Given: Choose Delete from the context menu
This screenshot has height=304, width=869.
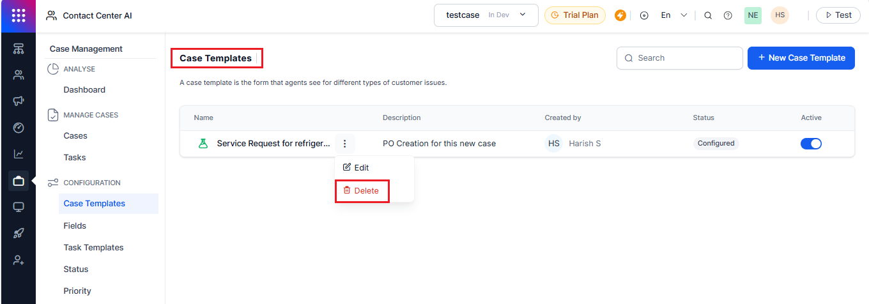Looking at the screenshot, I should coord(362,190).
